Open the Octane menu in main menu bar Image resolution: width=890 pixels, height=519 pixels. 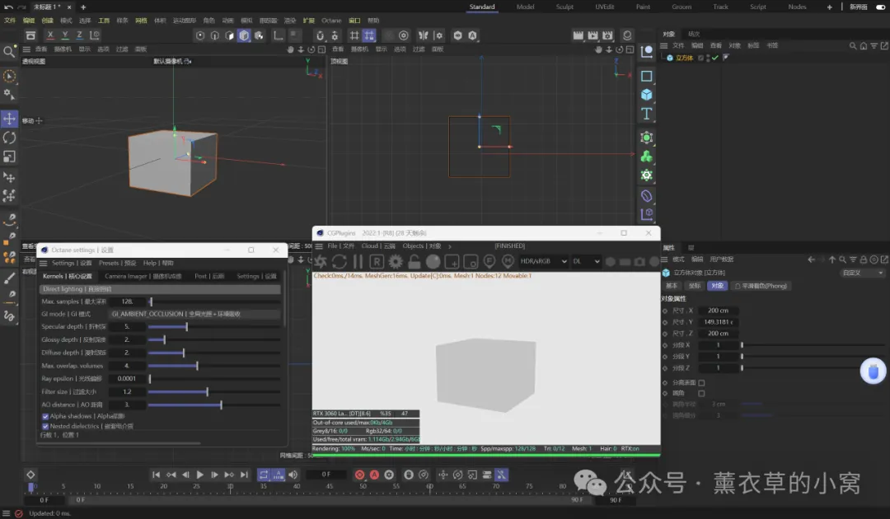331,21
